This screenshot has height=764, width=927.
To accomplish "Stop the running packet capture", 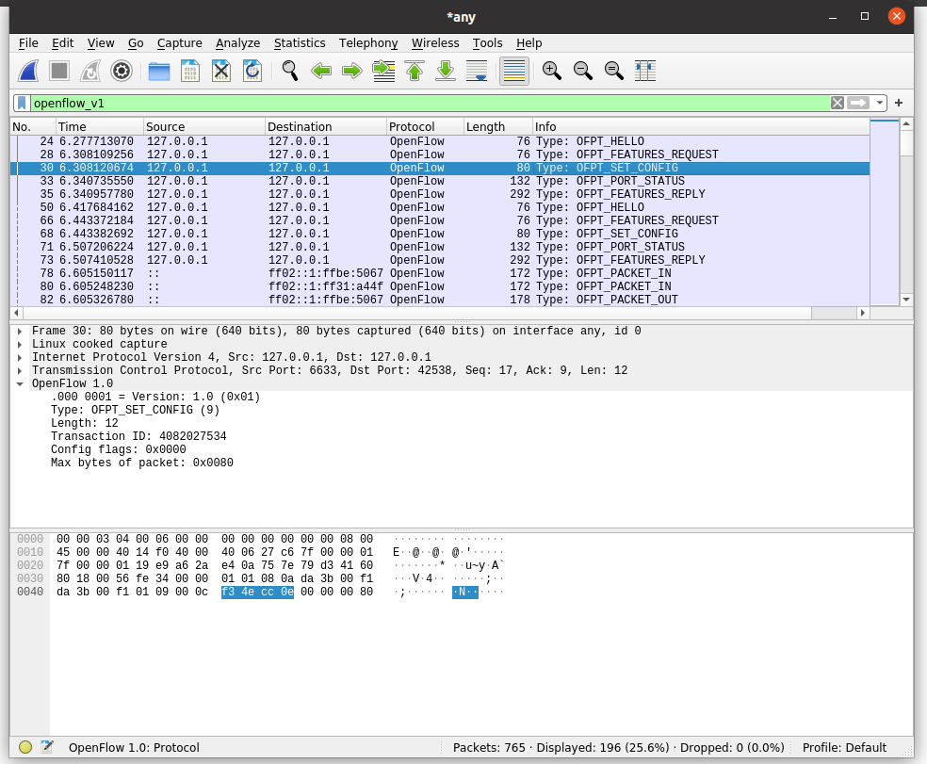I will coord(59,71).
